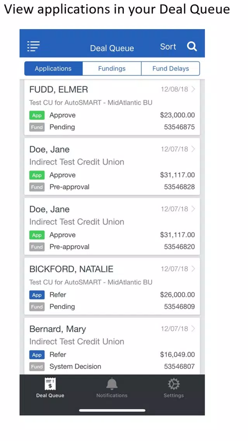Image resolution: width=248 pixels, height=441 pixels.
Task: Expand FUDD, ELMER entry via chevron
Action: point(193,89)
